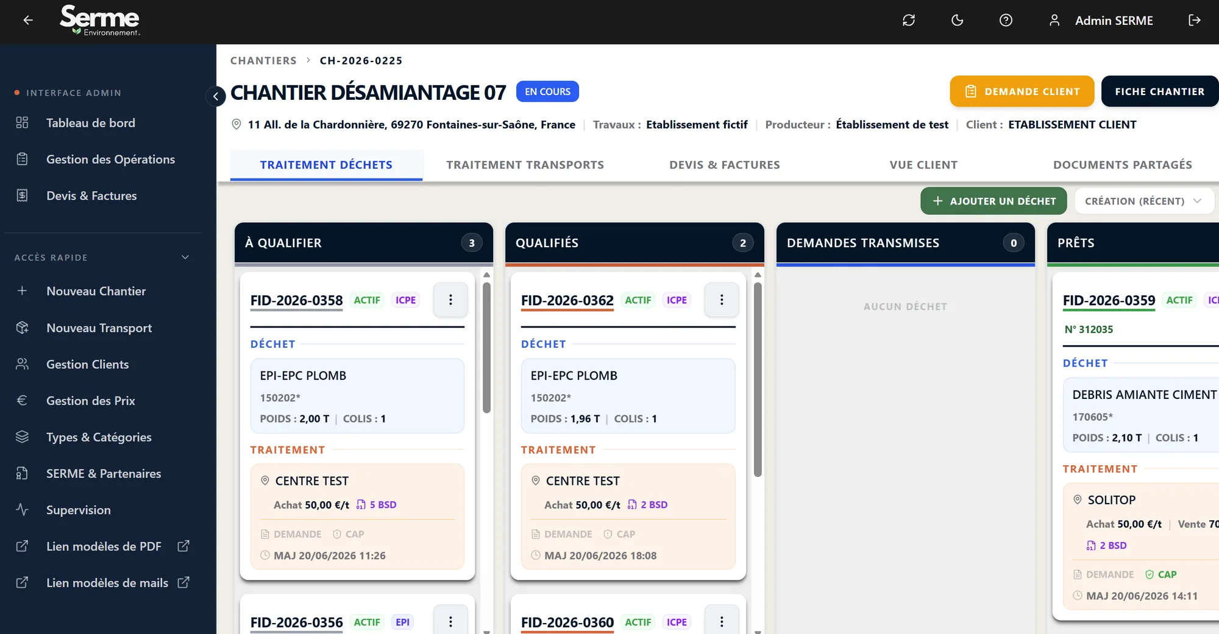Click the count badge 2 in QUALIFIÉS header
The image size is (1219, 634).
pos(742,243)
